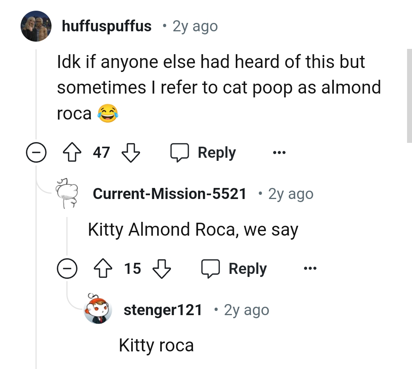
Task: Upvote huffuspuffus's almond roca comment
Action: (72, 152)
